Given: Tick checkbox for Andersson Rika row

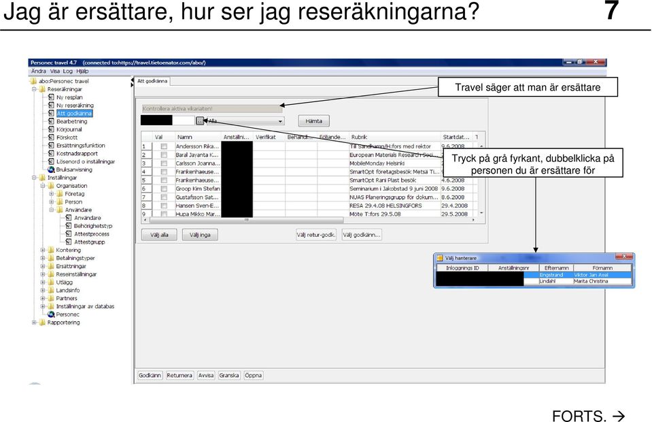Looking at the screenshot, I should click(164, 146).
